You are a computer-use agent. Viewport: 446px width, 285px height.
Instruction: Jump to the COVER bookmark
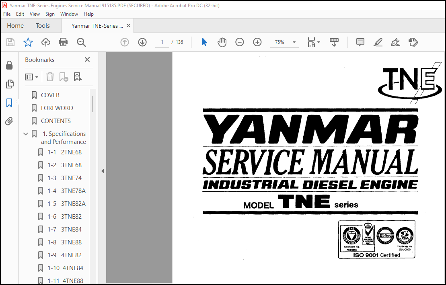50,95
